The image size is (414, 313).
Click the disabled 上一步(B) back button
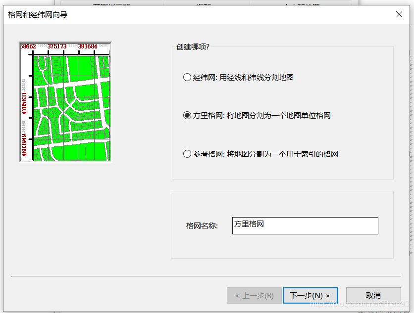pos(254,295)
